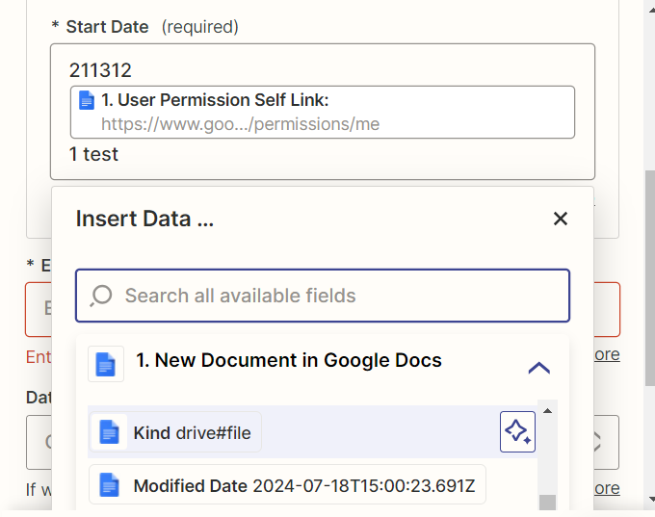Insert the Kind drive#file field
This screenshot has width=655, height=517.
[x=193, y=432]
